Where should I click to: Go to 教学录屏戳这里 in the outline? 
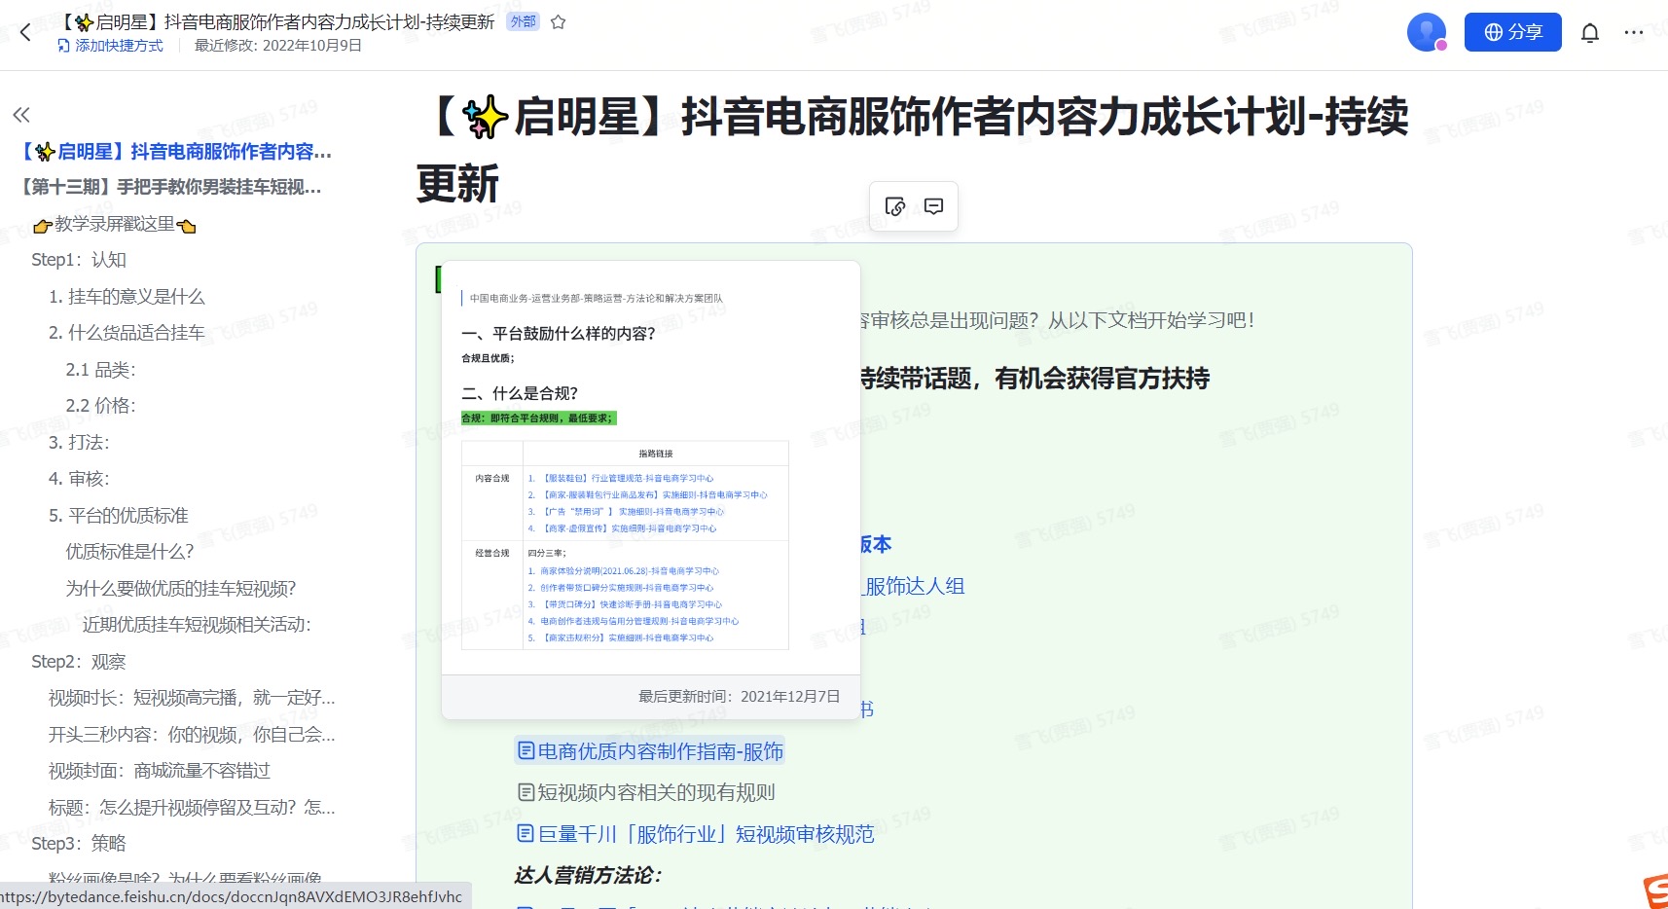pyautogui.click(x=115, y=224)
